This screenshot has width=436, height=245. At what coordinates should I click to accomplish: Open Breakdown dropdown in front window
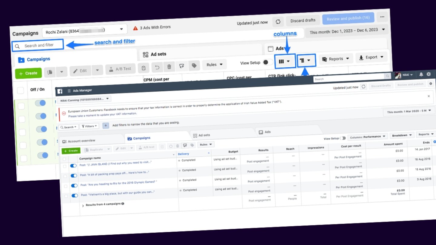402,135
